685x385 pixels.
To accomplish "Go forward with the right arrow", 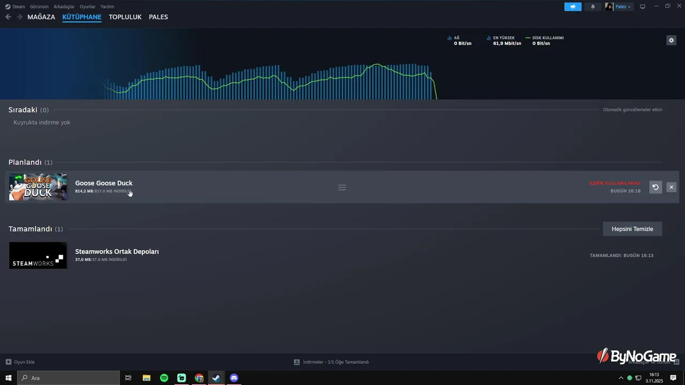I will [x=19, y=17].
